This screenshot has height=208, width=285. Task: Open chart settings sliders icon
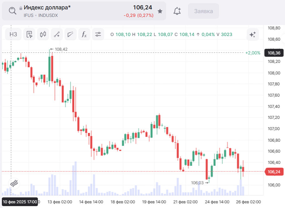pyautogui.click(x=98, y=34)
